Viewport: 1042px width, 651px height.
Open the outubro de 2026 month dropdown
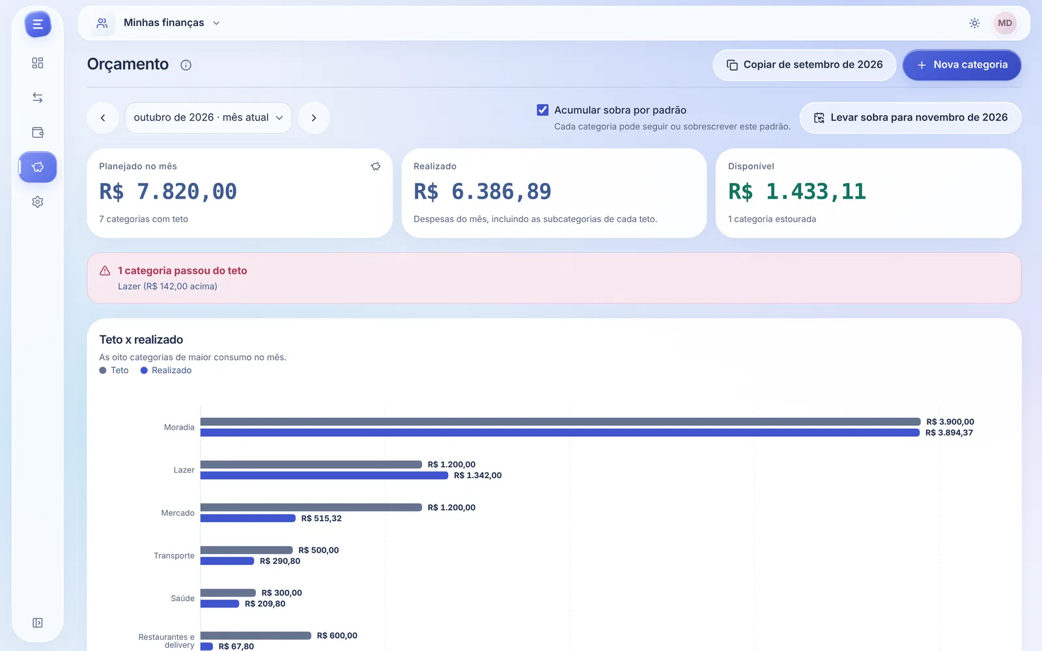(208, 118)
